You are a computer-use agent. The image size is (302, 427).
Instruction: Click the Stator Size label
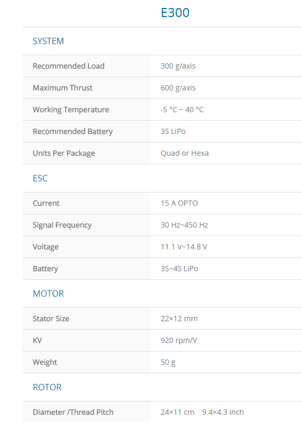point(51,319)
